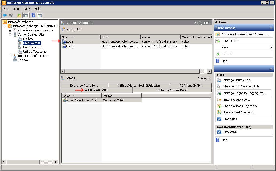The image size is (276, 171).
Task: Click Help in Client Access actions
Action: coord(225,61)
